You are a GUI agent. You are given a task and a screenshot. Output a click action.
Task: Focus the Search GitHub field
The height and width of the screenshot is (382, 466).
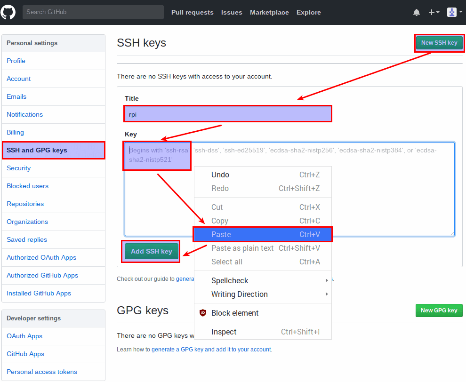point(93,12)
